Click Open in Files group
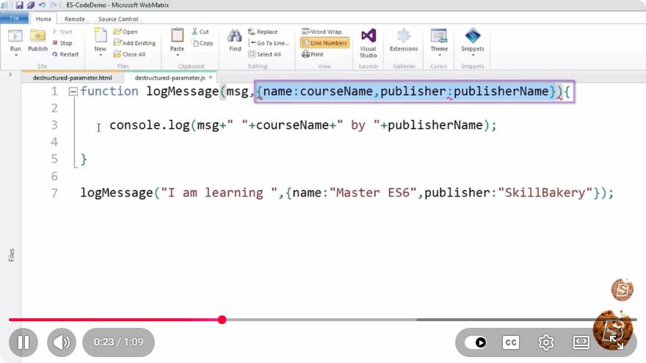Image resolution: width=646 pixels, height=363 pixels. click(126, 32)
